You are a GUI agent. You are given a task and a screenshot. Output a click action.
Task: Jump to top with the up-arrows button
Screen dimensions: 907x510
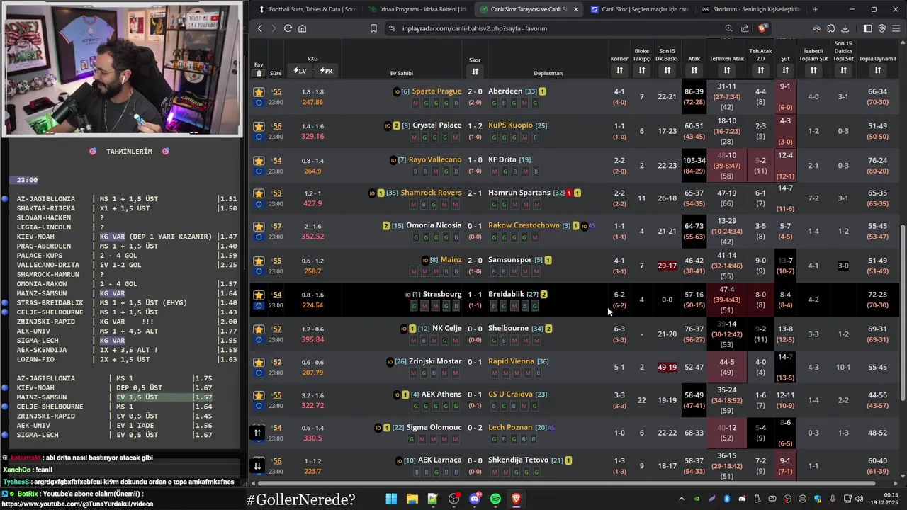point(257,433)
